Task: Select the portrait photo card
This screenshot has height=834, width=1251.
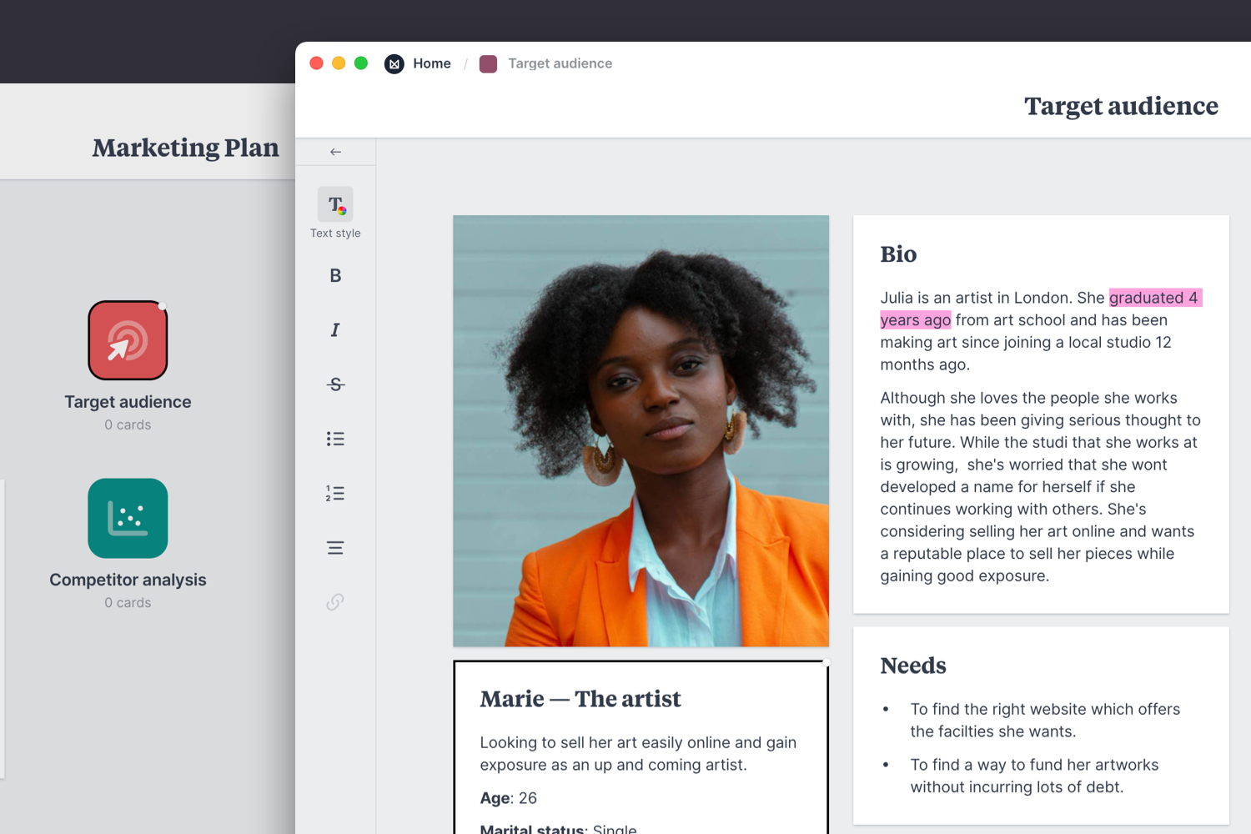Action: coord(641,430)
